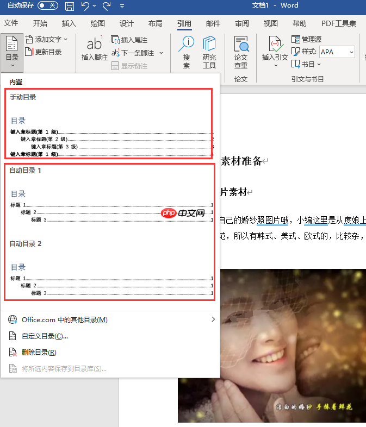
Task: Click 下一条脚注 next footnote icon
Action: tap(115, 53)
